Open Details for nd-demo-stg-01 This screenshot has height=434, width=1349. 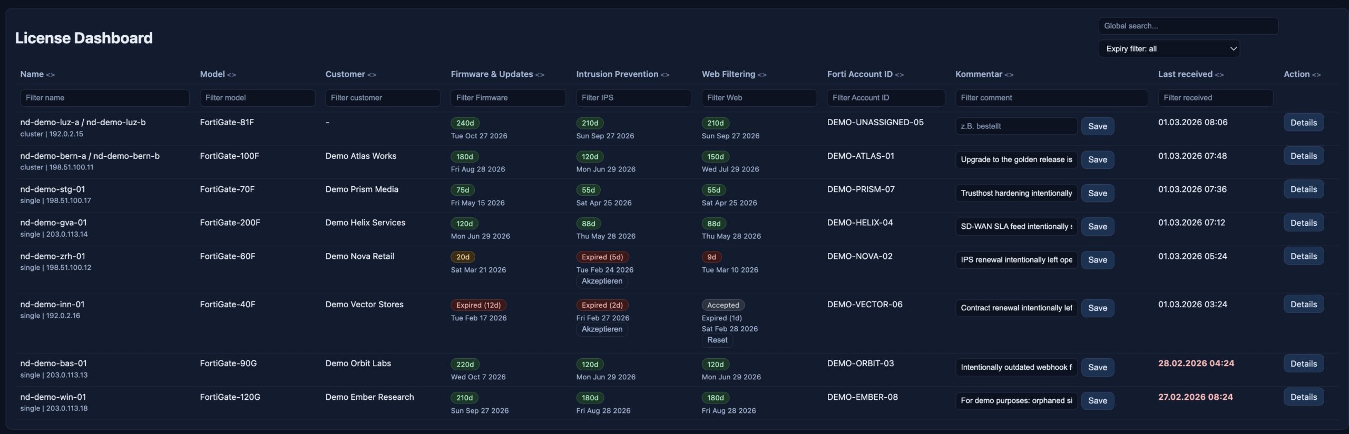1303,189
